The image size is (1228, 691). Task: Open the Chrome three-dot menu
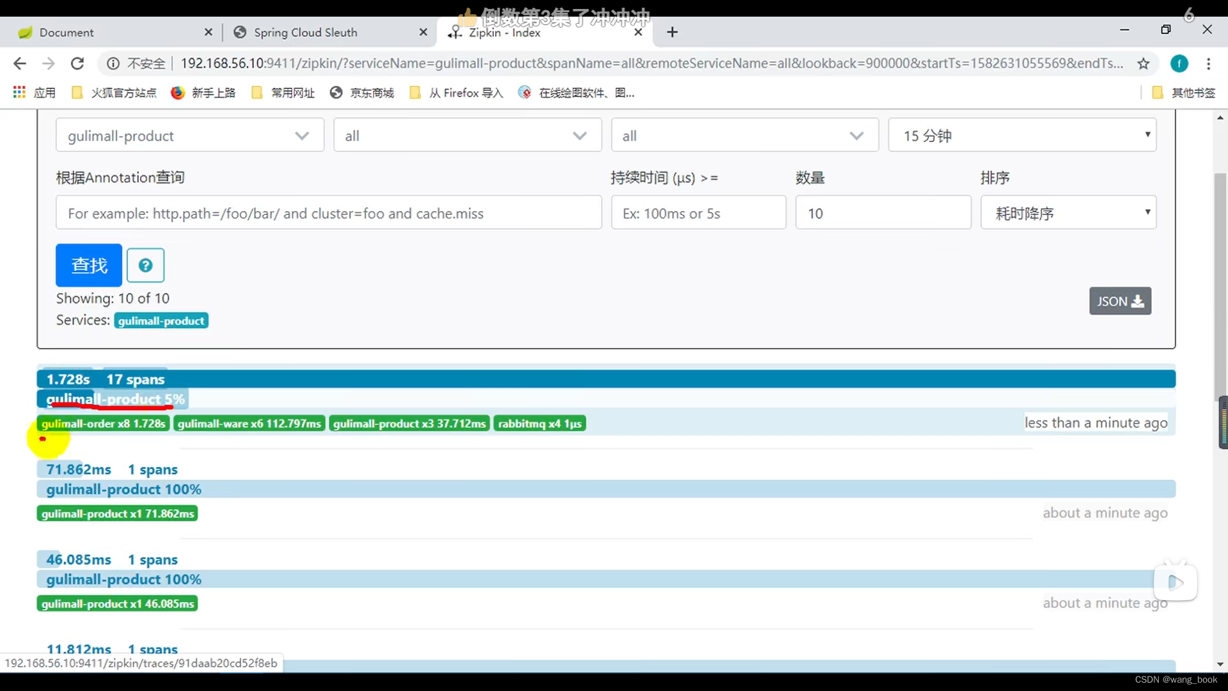(x=1208, y=63)
